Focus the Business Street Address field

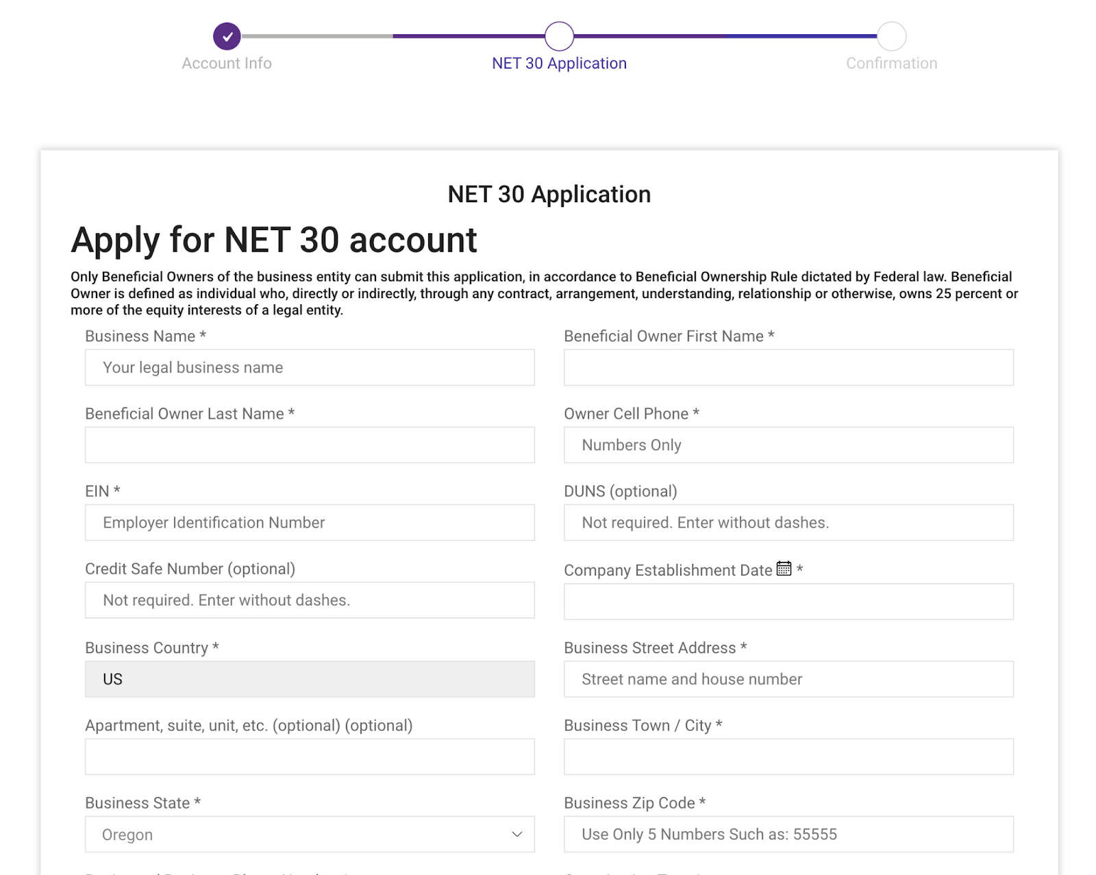788,679
